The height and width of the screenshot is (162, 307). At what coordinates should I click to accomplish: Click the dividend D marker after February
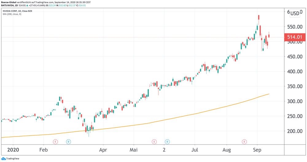coord(68,141)
